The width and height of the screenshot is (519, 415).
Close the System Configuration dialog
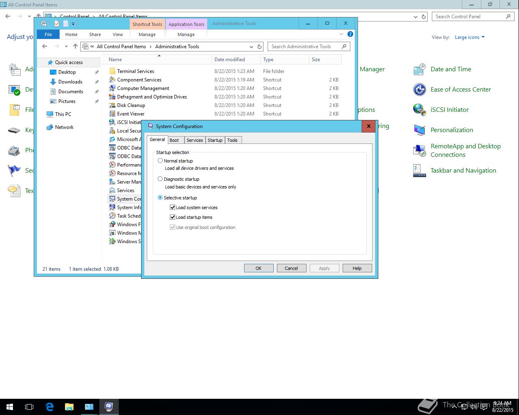[x=369, y=126]
